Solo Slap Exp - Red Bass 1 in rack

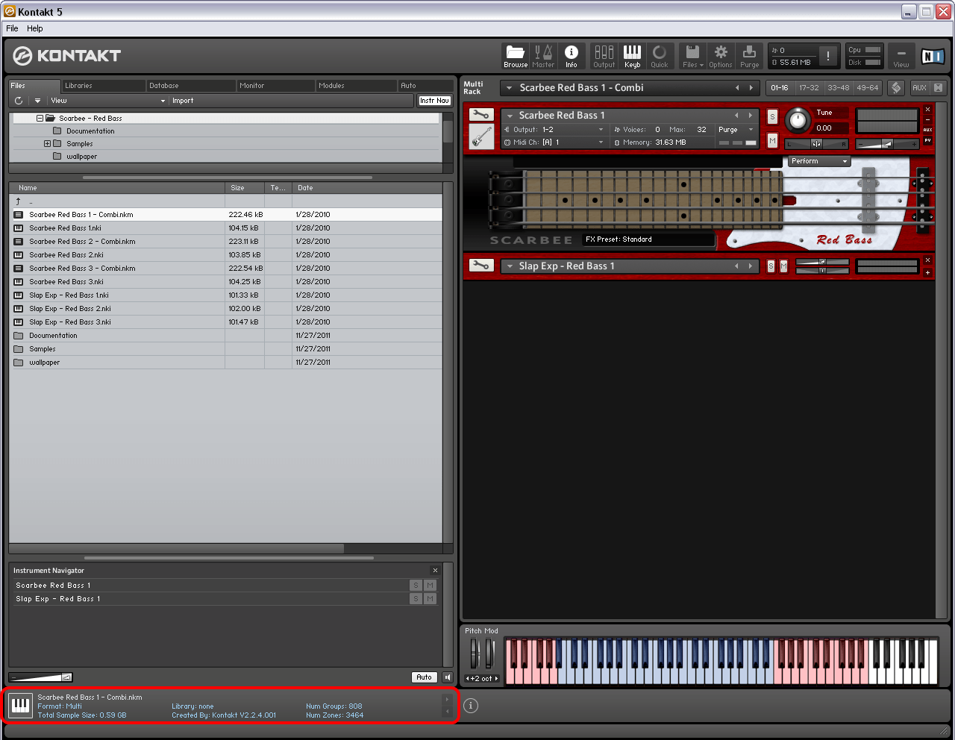[771, 266]
